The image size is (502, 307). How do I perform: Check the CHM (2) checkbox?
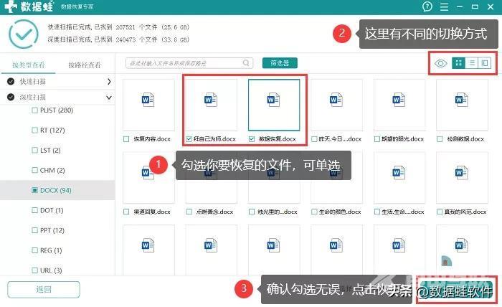pyautogui.click(x=35, y=170)
